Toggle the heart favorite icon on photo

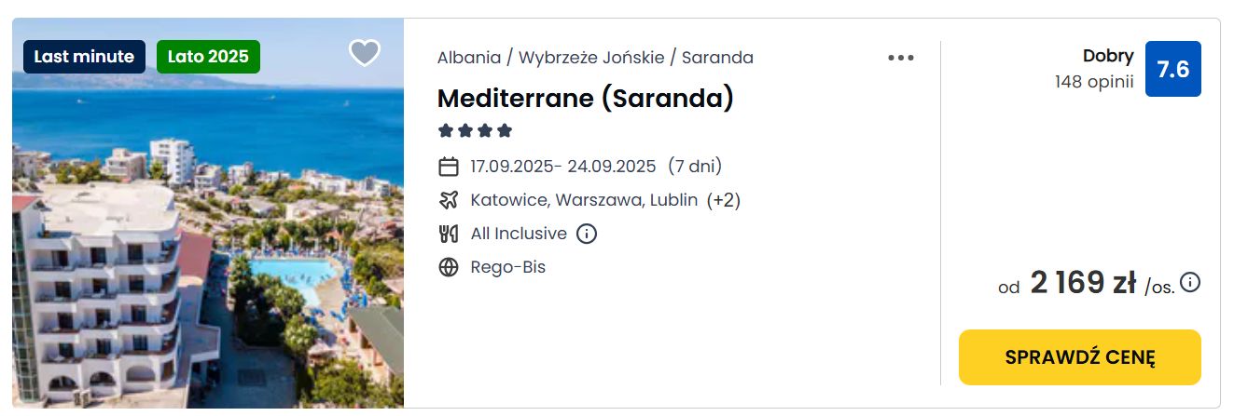(365, 53)
